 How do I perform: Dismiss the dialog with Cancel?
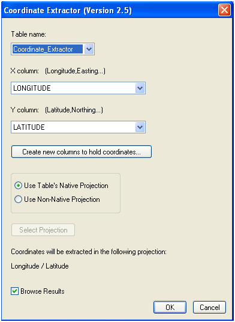[209, 307]
